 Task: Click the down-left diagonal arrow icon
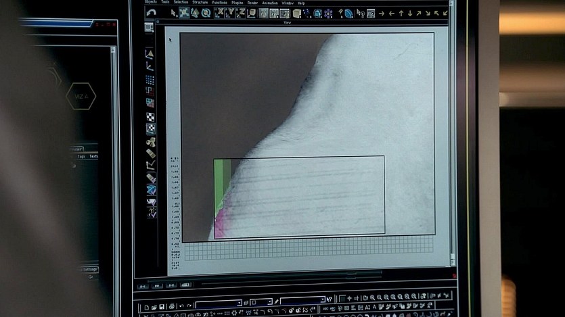(445, 14)
